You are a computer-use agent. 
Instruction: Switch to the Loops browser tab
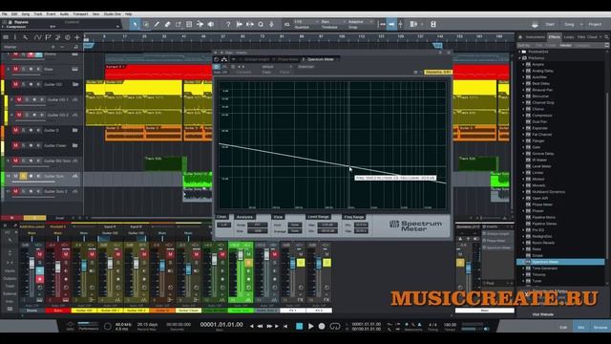pyautogui.click(x=569, y=37)
